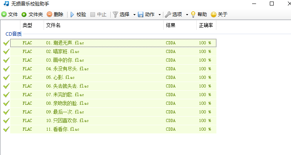Screen dimensions: 291x155
Task: Select file name 08.亲吻我的脸.flac
Action: 68,103
